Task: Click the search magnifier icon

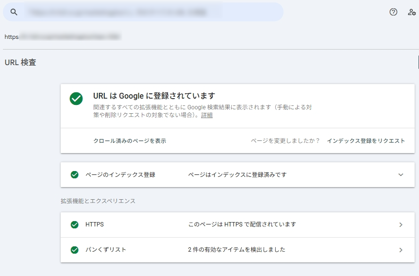Action: [x=14, y=12]
